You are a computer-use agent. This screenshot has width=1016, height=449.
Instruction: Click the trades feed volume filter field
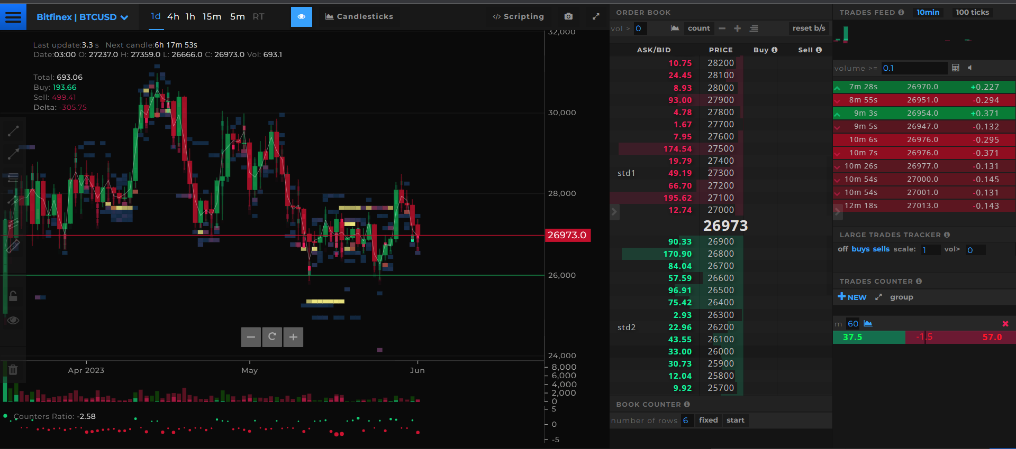click(x=913, y=68)
